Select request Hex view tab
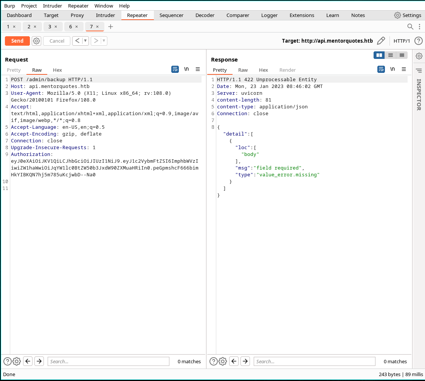Image resolution: width=425 pixels, height=381 pixels. coord(57,70)
